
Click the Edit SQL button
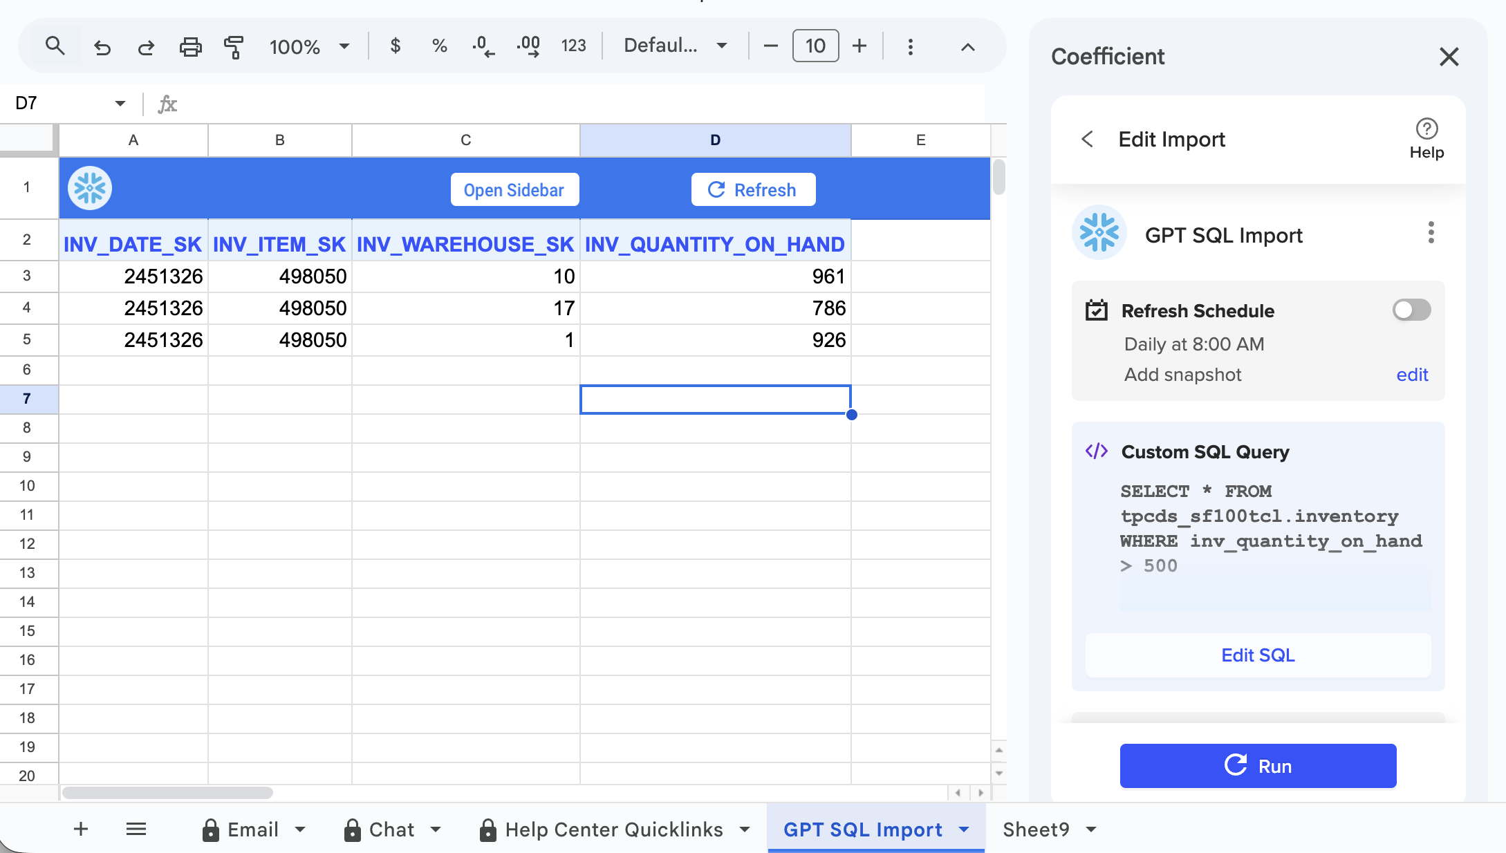click(1258, 655)
